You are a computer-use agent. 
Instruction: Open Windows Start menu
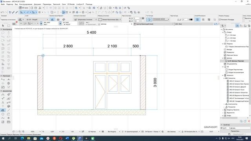pos(3,138)
